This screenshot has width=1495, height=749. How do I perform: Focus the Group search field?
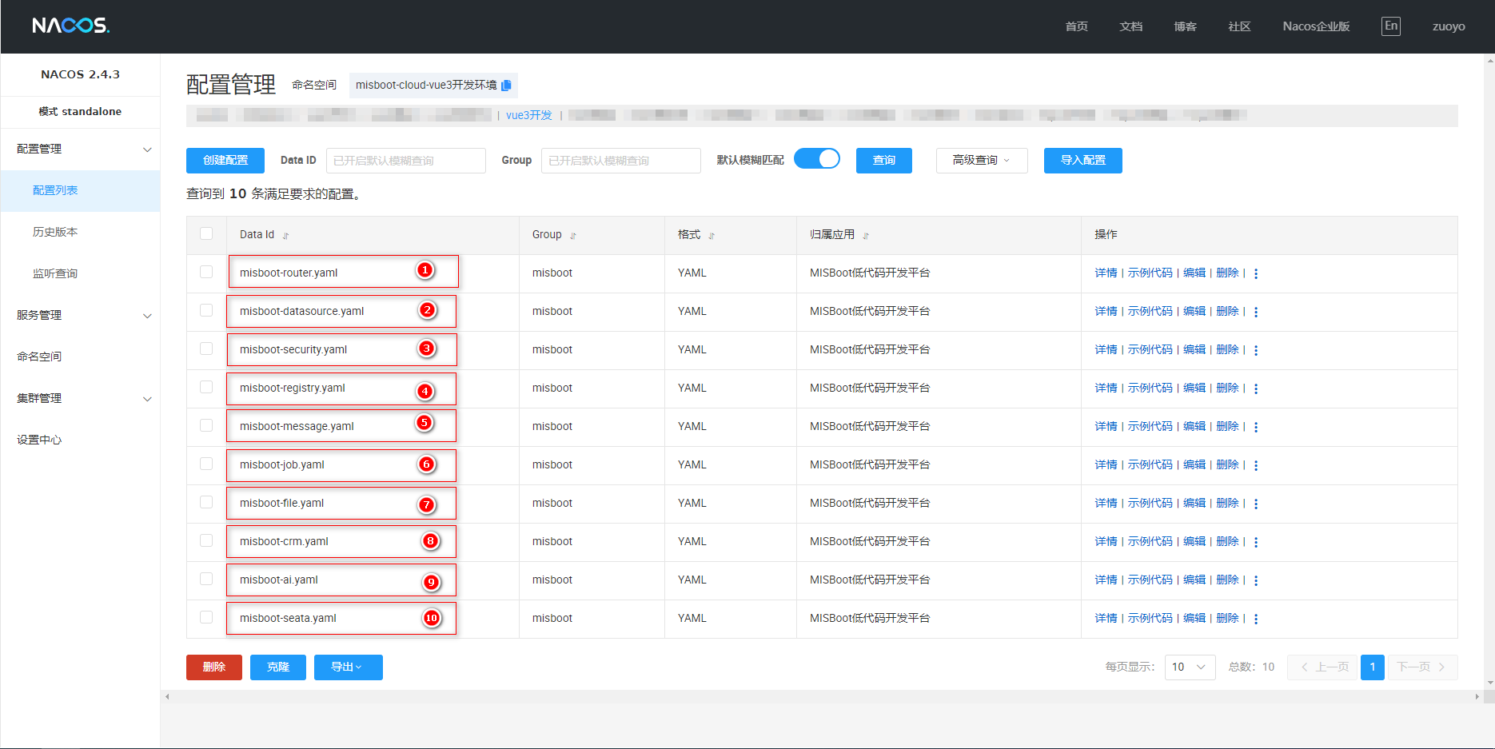click(x=621, y=161)
